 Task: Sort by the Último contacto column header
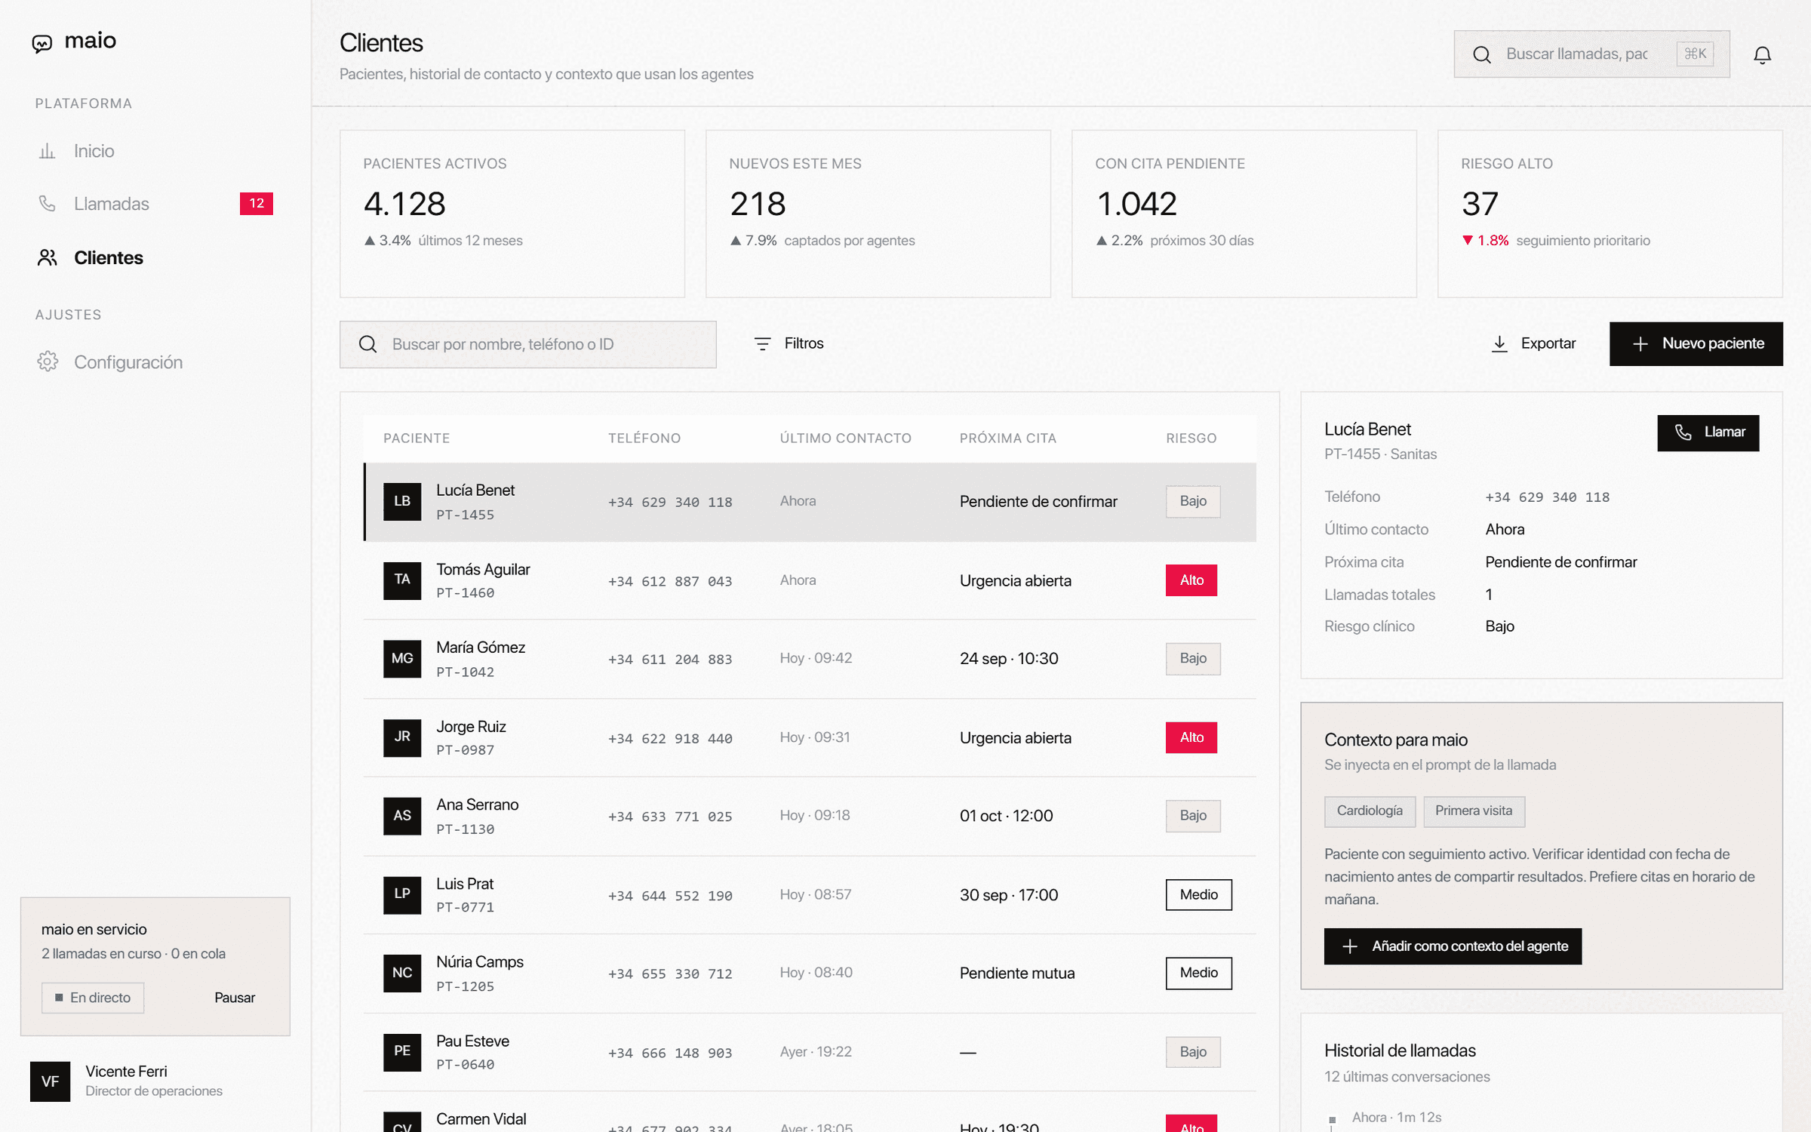pyautogui.click(x=846, y=438)
